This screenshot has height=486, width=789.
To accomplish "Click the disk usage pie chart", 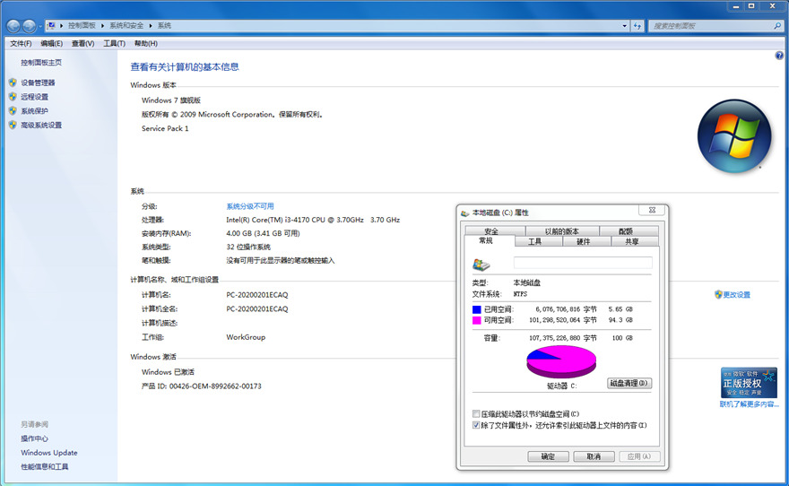I will point(561,361).
